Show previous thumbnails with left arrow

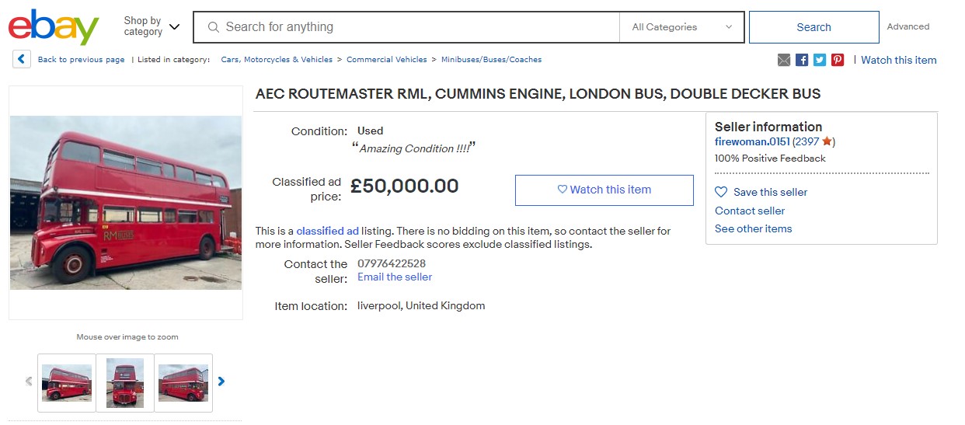coord(29,381)
